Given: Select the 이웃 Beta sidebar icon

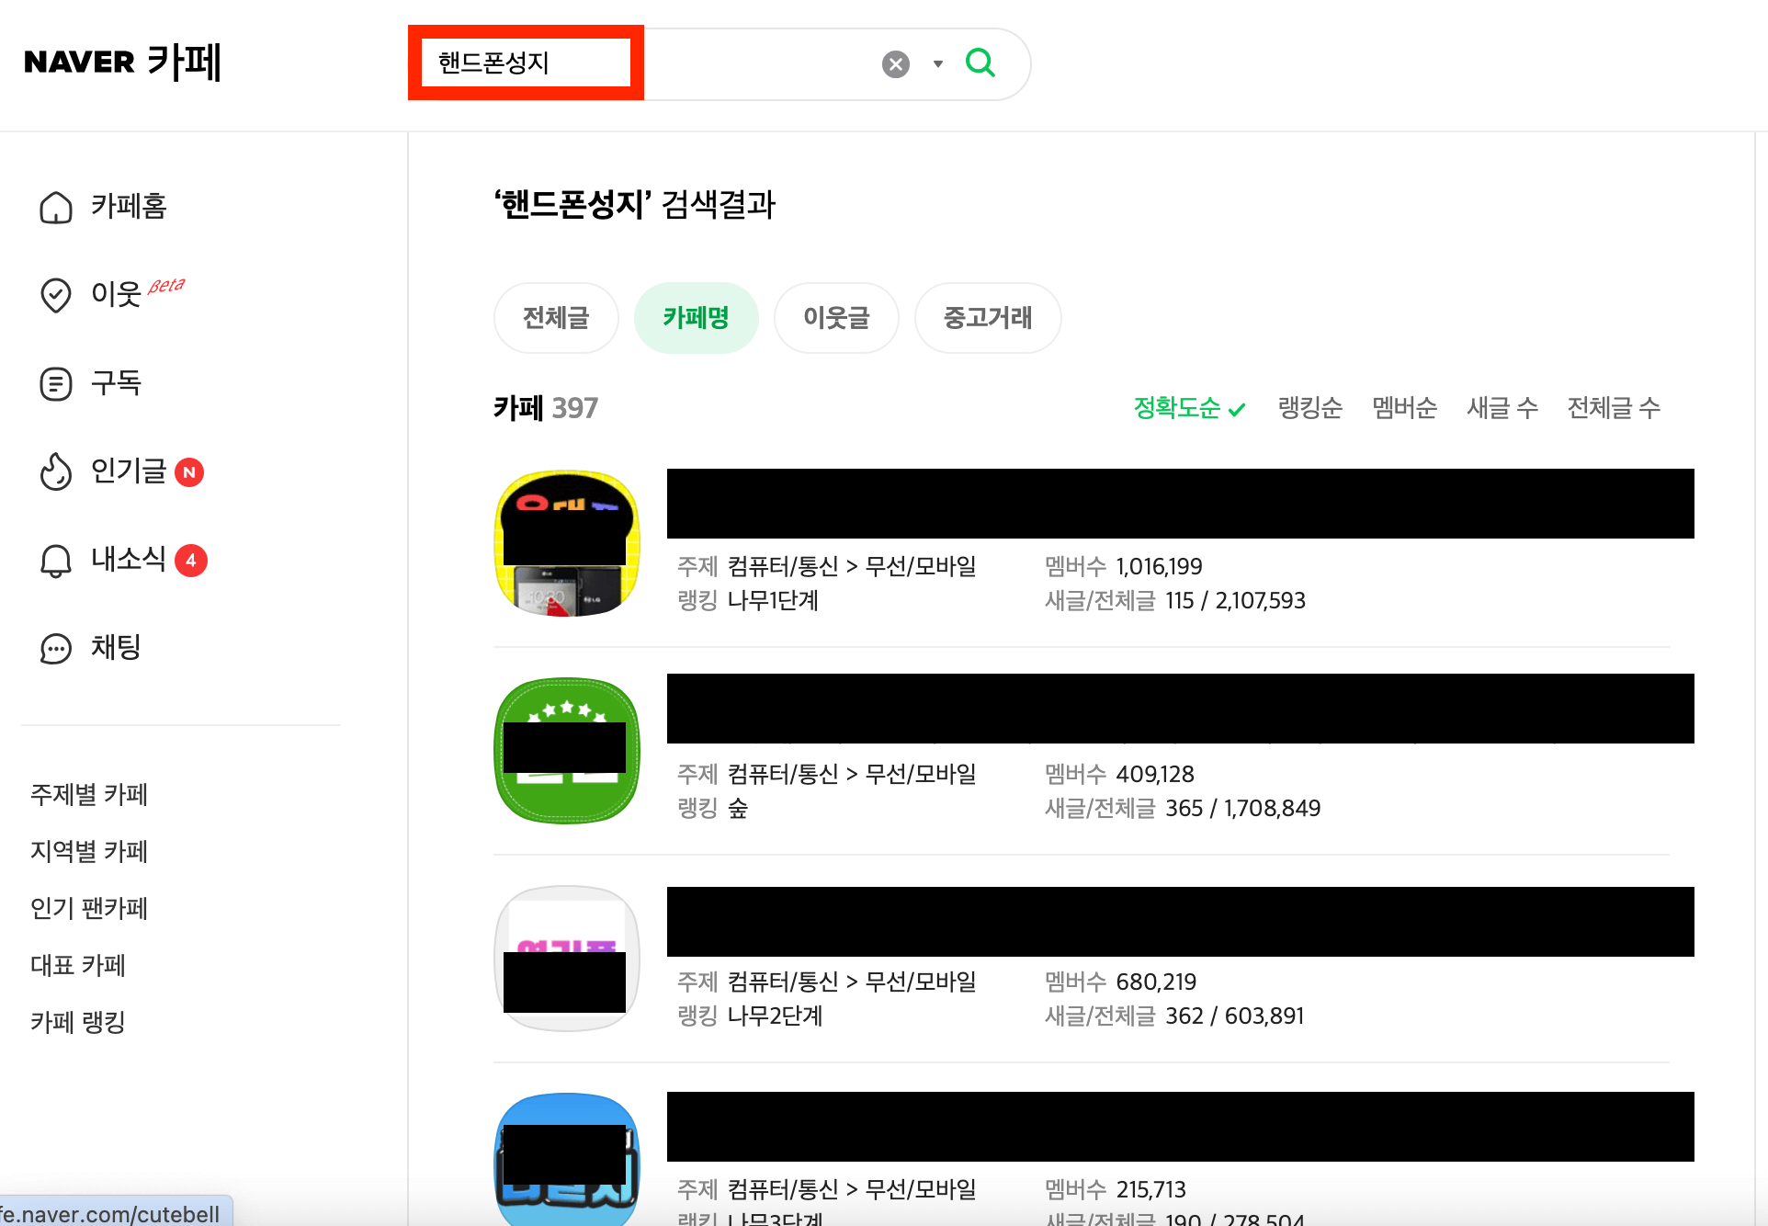Looking at the screenshot, I should [55, 295].
